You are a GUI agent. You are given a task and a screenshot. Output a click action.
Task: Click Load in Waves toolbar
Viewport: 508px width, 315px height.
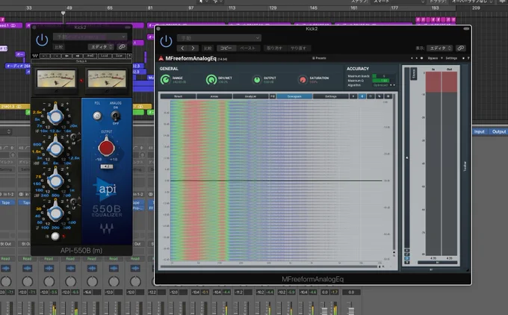[105, 56]
